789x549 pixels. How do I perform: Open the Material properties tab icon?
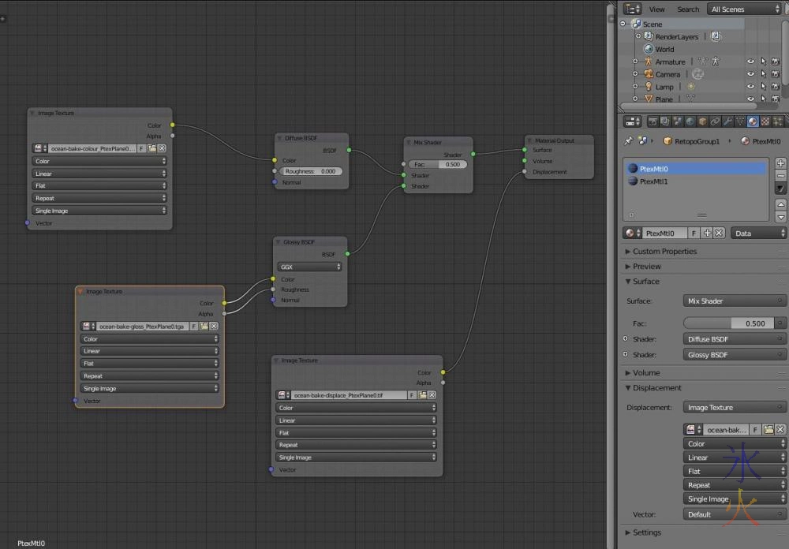pos(752,121)
